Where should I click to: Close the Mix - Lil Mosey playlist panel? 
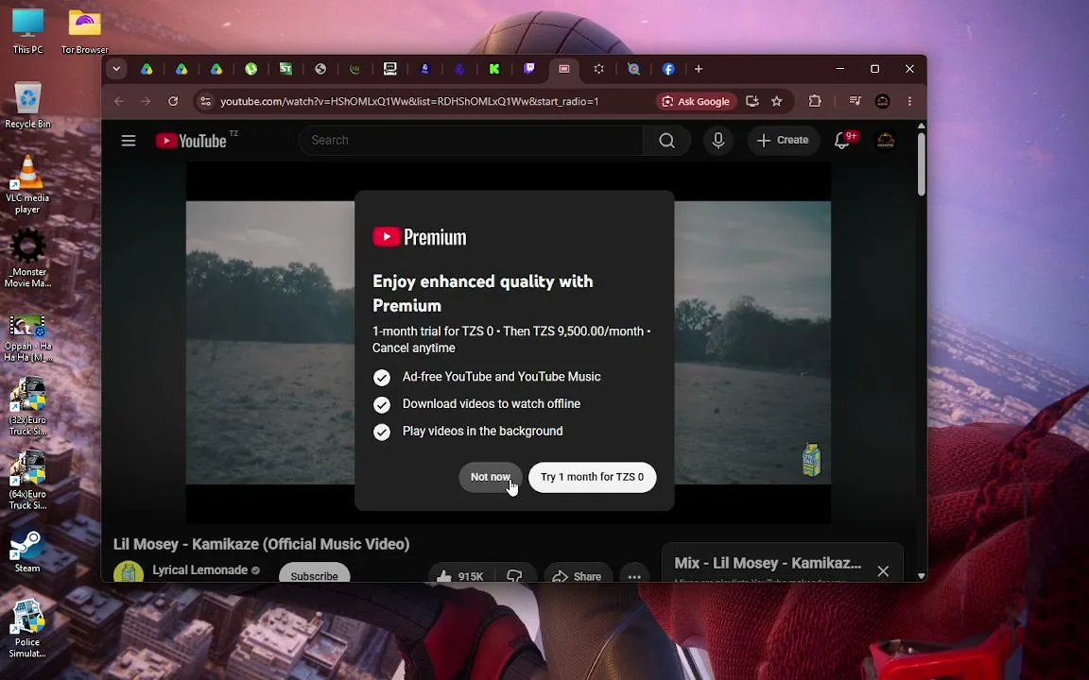[883, 571]
